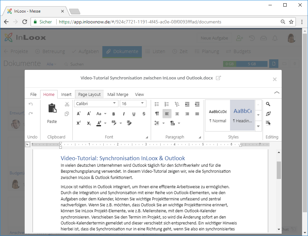The width and height of the screenshot is (308, 236).
Task: Apply subscript formatting
Action: [89, 123]
